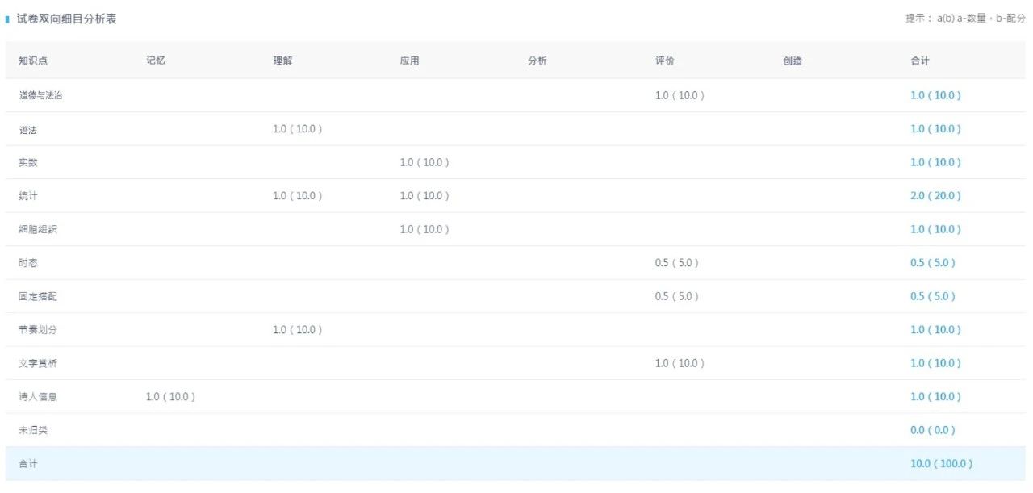
Task: Click the 应用 value in 实数 row
Action: 424,162
